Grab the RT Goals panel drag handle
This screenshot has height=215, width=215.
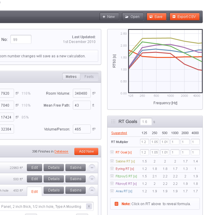click(x=113, y=122)
